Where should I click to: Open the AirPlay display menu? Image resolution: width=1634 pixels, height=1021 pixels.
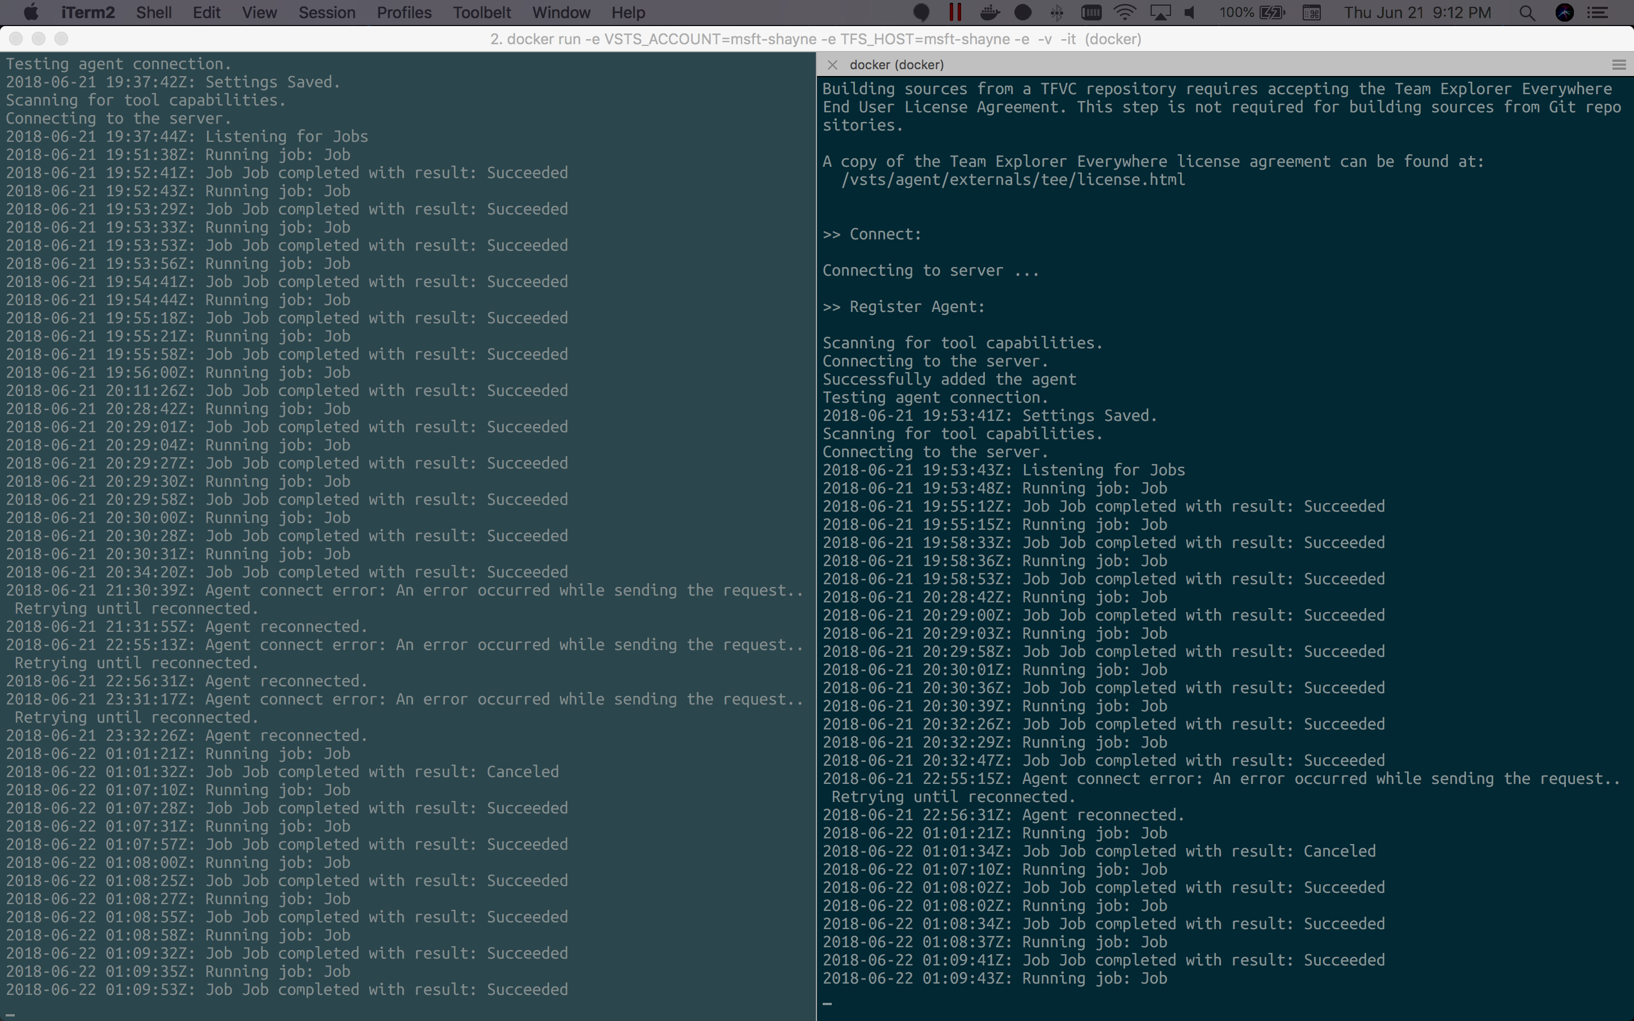click(1159, 12)
